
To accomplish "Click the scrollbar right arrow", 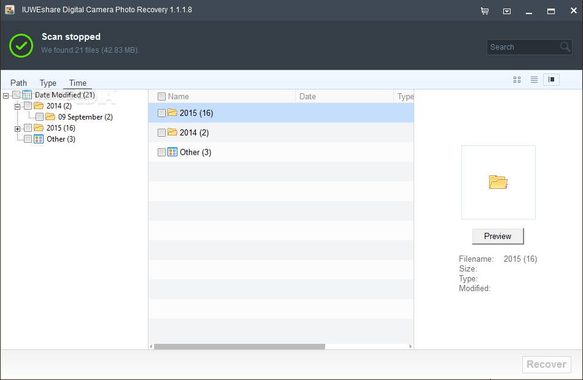I will coord(410,346).
